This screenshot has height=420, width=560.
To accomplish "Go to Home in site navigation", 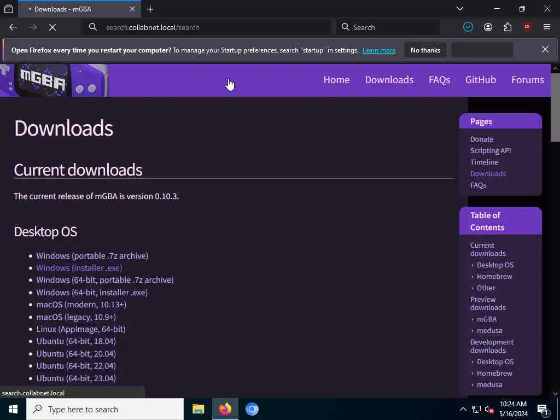I will [x=336, y=80].
